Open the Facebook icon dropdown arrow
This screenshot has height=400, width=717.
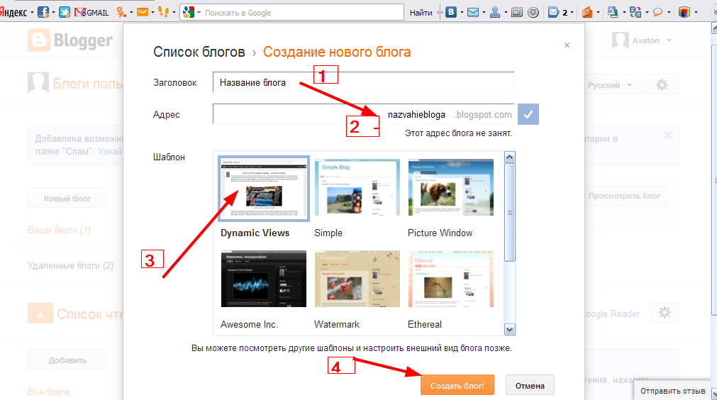click(53, 13)
